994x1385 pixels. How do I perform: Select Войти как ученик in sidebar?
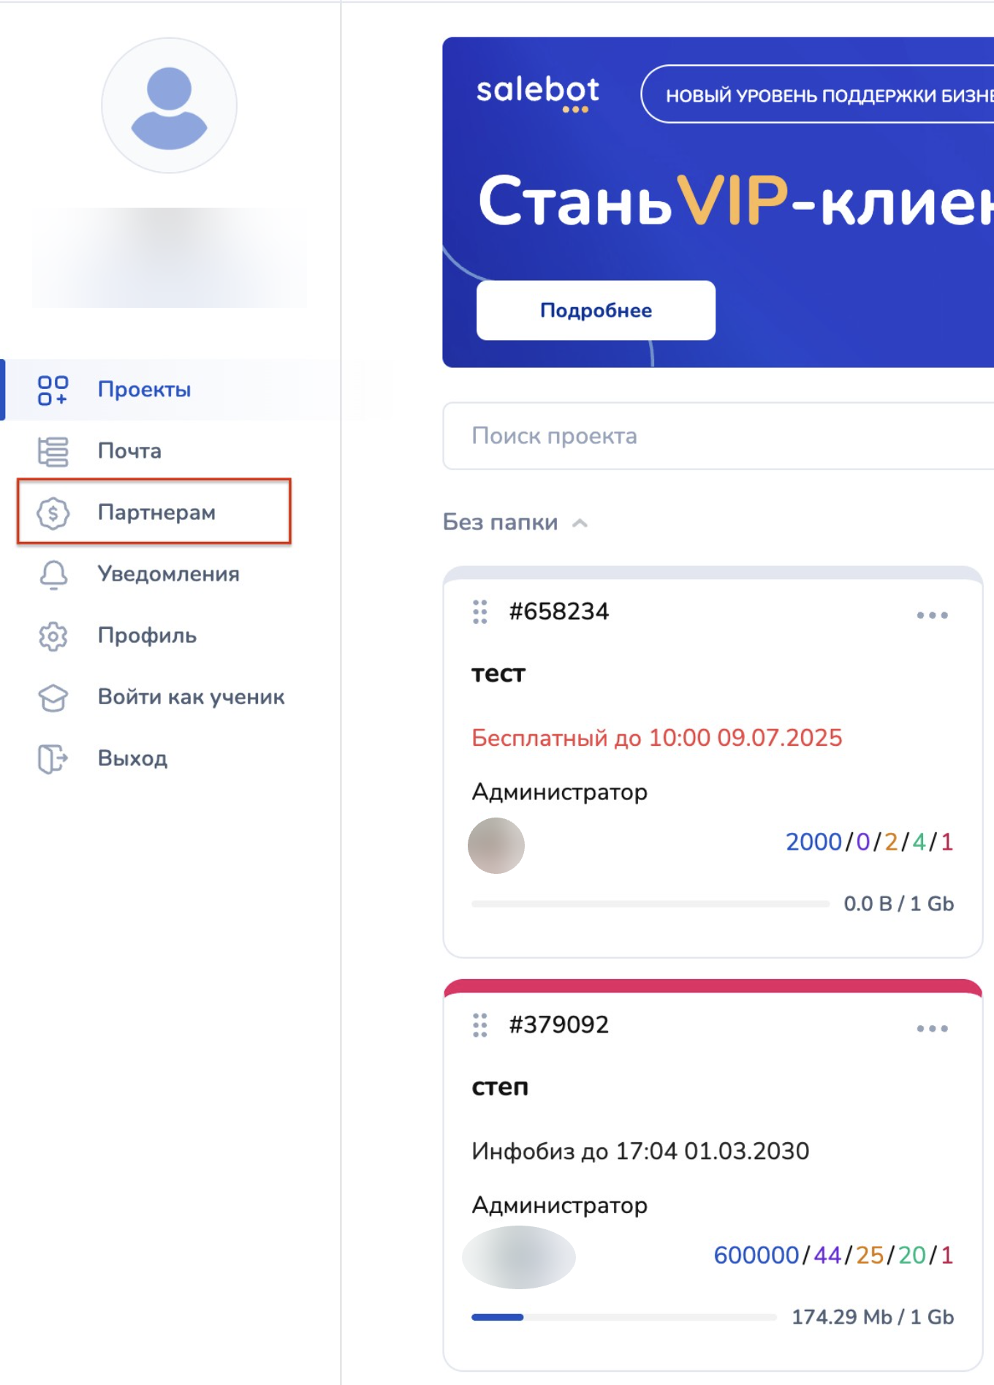(x=191, y=697)
